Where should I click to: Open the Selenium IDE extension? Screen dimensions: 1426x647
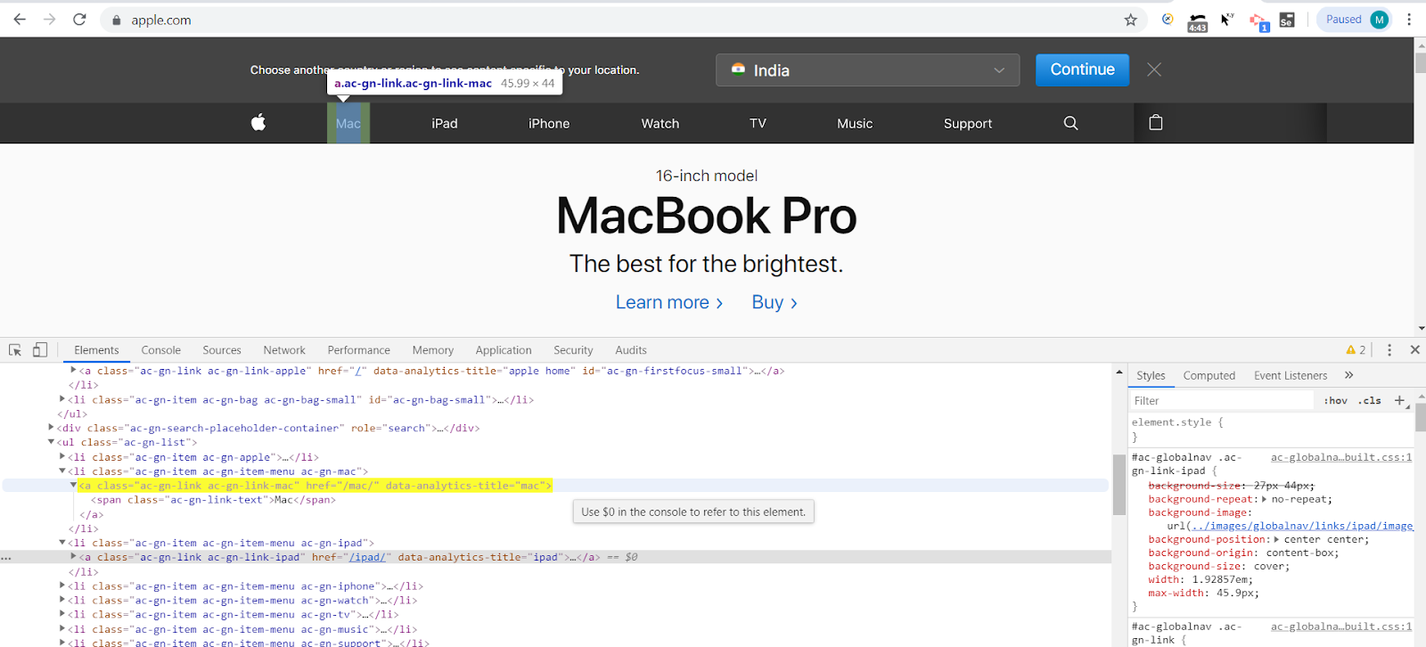[x=1287, y=20]
